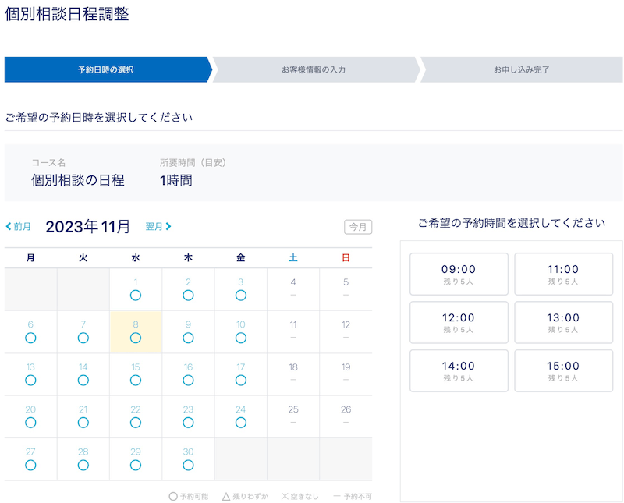Pick the 13:00 time slot

(x=563, y=322)
